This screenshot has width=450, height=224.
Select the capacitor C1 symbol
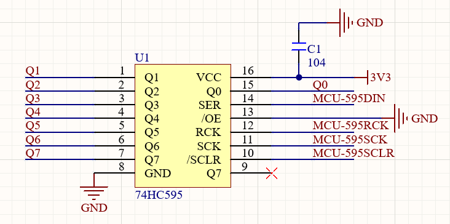pos(299,46)
